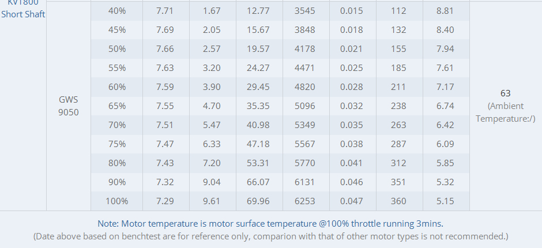Click the 40% throttle cell
Viewport: 542px width, 248px height.
[117, 11]
